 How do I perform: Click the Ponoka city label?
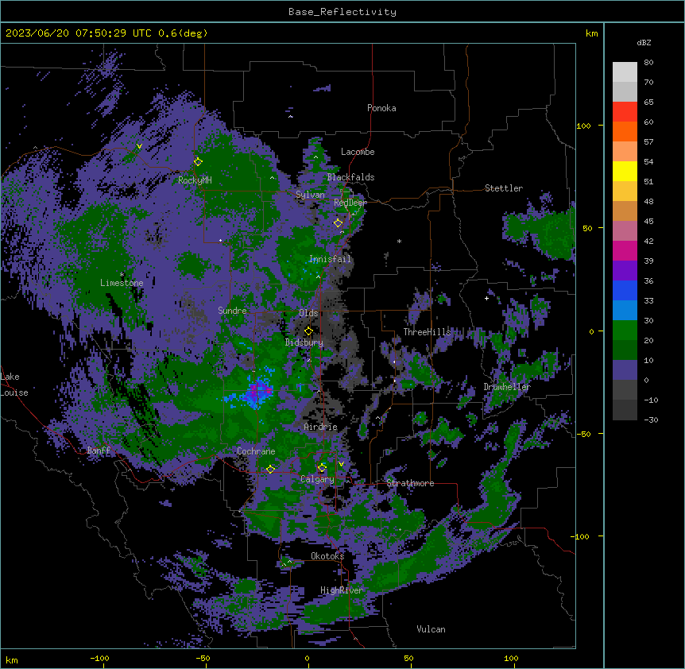coord(381,108)
